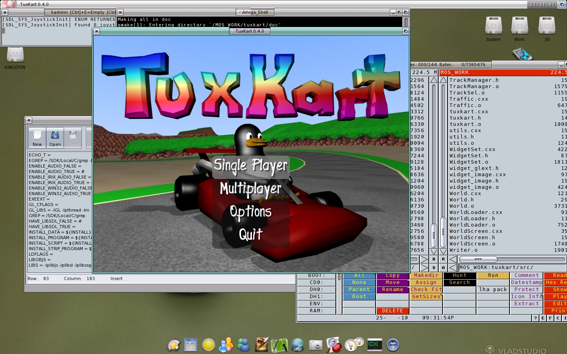Click the right pane scroll-up arrow
This screenshot has width=567, height=354.
(443, 80)
